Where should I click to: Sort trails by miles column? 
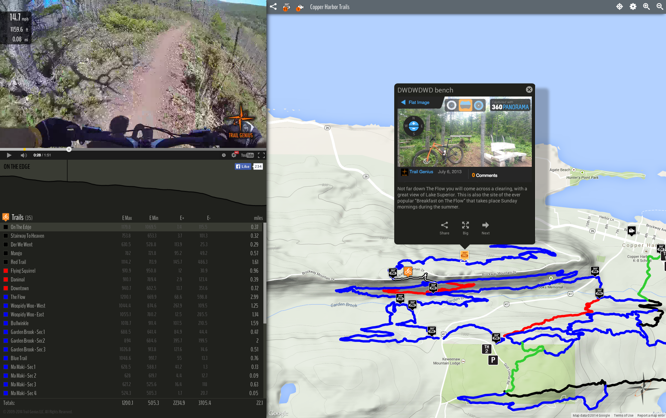(258, 218)
